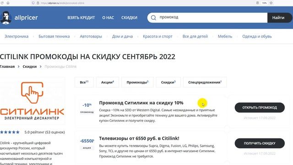This screenshot has width=293, height=165.
Task: Click the shield tracking protection icon
Action: click(33, 3)
